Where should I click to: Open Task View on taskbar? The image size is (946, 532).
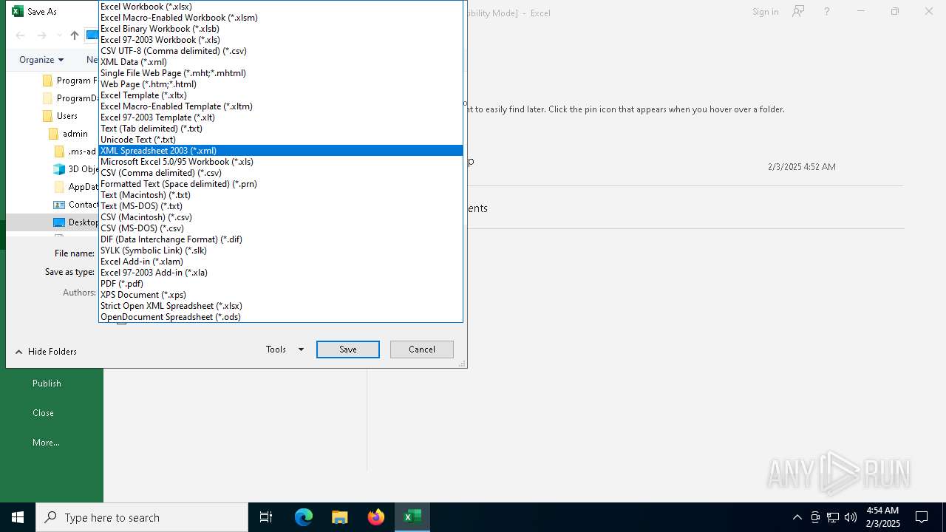[x=266, y=517]
